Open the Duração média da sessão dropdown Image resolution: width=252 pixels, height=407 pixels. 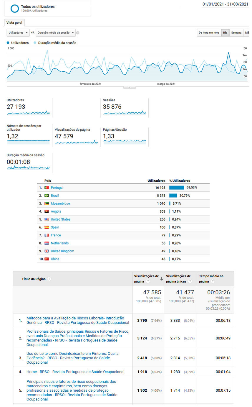click(55, 33)
